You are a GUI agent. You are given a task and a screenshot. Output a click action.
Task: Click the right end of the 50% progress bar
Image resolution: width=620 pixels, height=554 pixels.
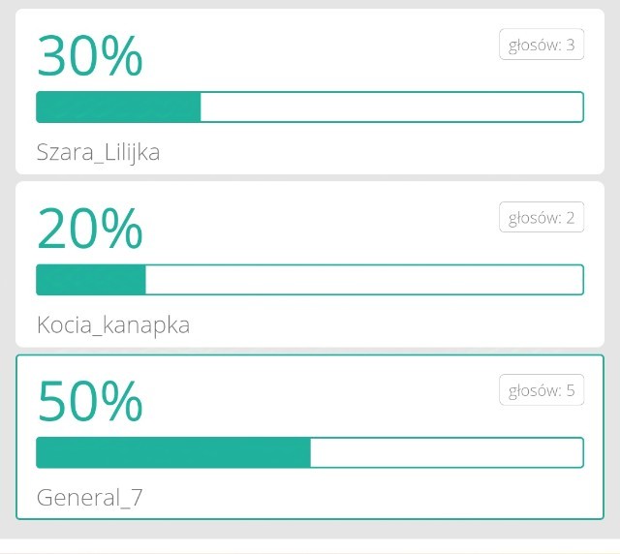point(575,452)
